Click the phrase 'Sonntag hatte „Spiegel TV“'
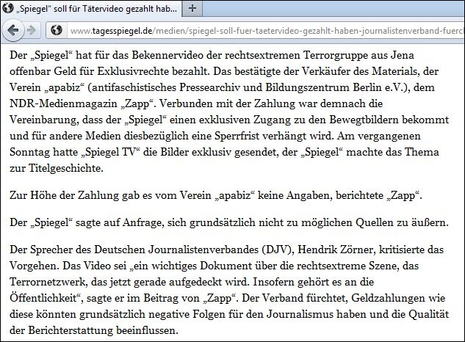 pos(76,152)
